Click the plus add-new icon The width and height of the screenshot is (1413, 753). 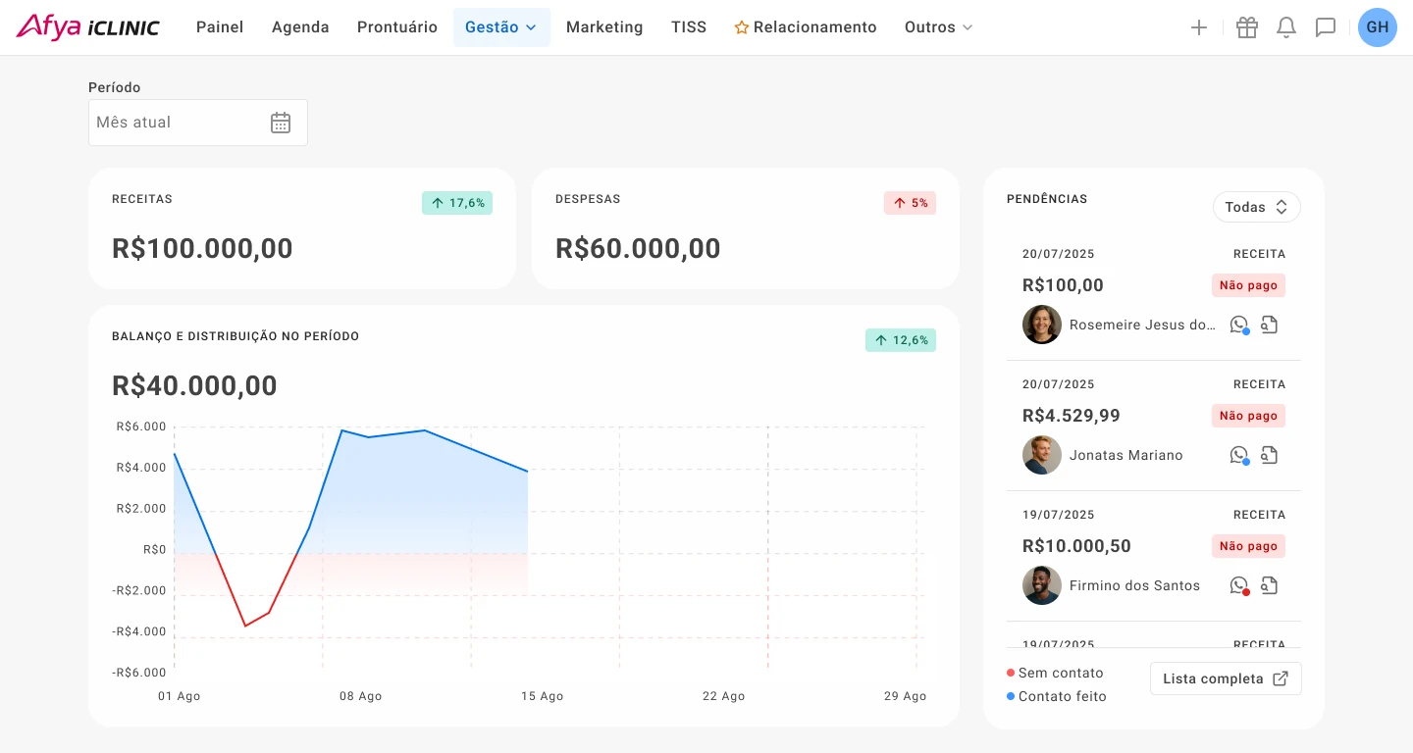tap(1199, 27)
